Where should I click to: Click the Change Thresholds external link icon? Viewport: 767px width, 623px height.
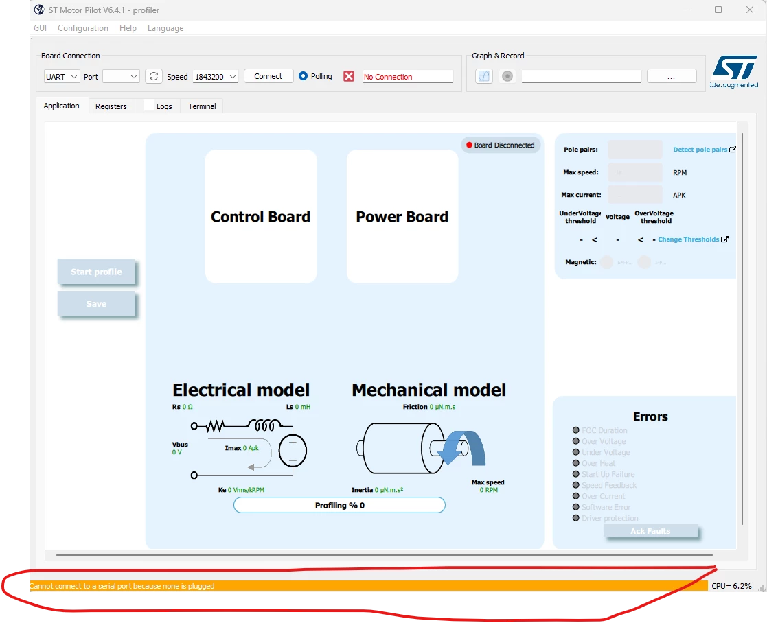(x=725, y=239)
